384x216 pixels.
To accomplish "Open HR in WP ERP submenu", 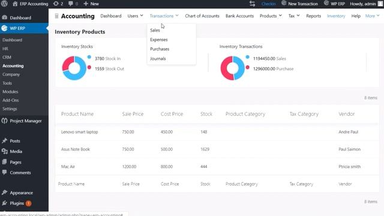I will (5, 49).
